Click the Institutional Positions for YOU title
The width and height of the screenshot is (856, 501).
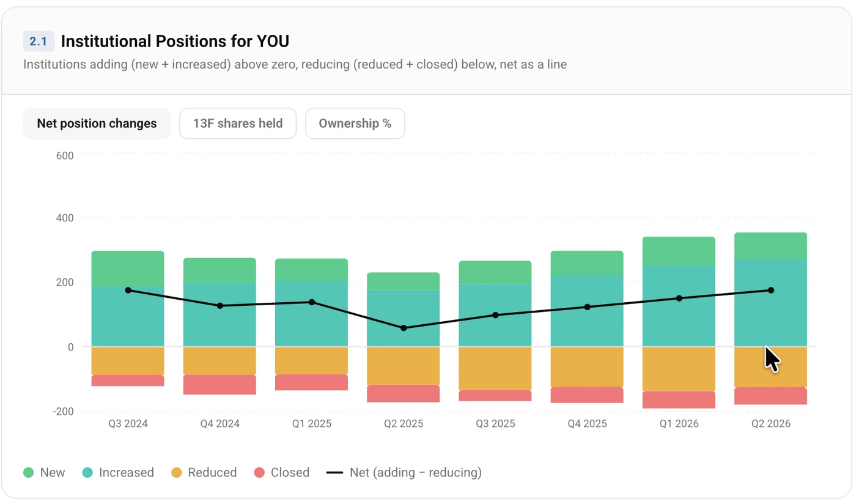click(x=175, y=42)
